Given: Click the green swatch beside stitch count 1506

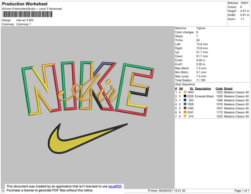Looking at the screenshot, I should tap(185, 104).
